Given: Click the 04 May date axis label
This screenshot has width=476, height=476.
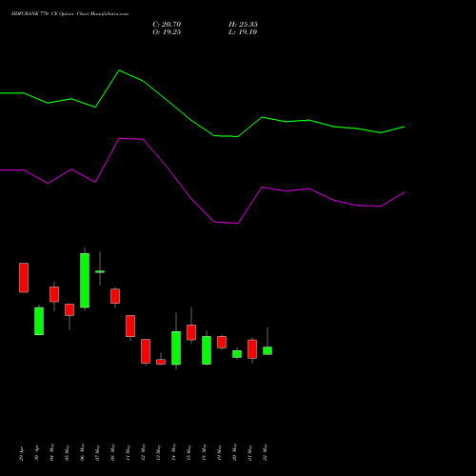Looking at the screenshot, I should pyautogui.click(x=51, y=452).
